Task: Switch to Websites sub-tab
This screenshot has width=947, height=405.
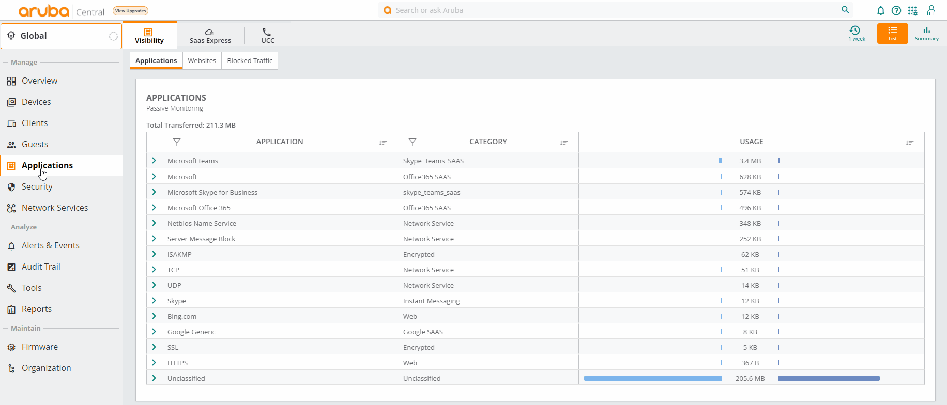Action: pos(202,61)
